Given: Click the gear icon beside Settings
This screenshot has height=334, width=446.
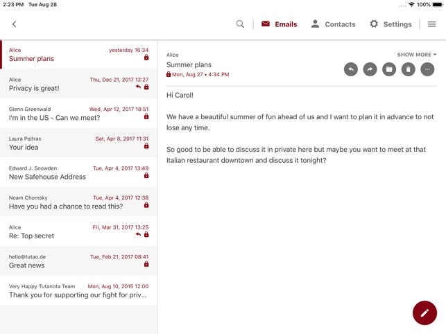Looking at the screenshot, I should (374, 24).
